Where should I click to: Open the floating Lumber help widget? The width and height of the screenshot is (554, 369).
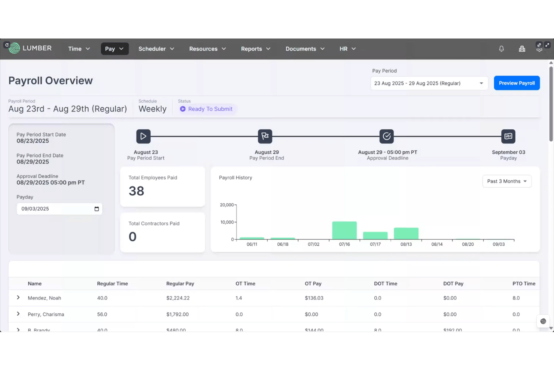543,321
